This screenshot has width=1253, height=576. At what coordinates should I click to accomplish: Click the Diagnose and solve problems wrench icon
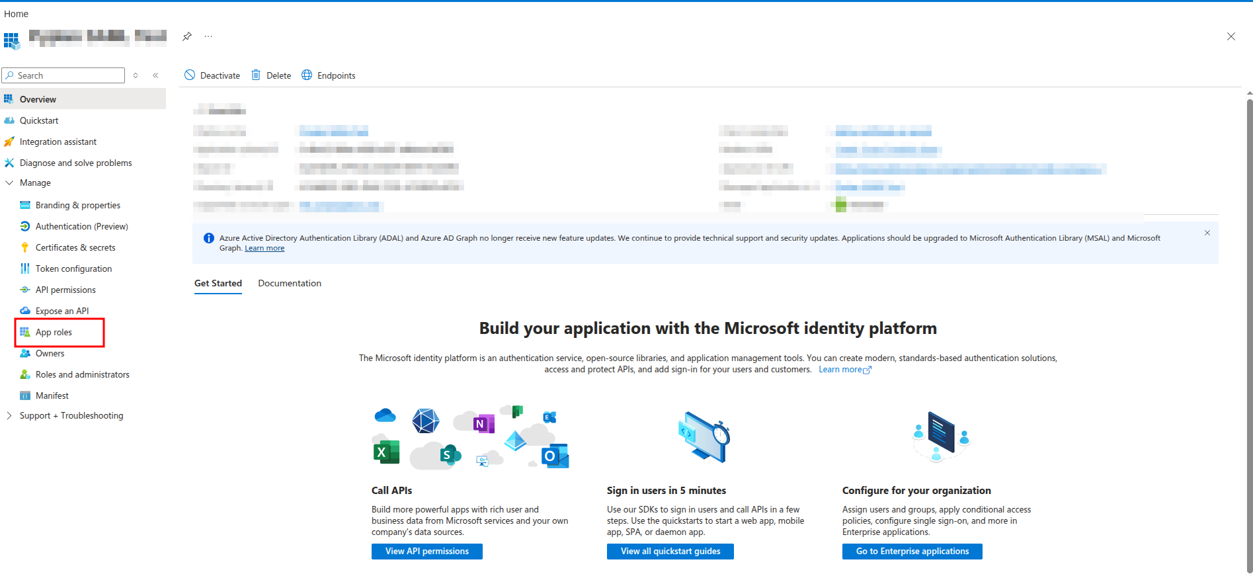click(9, 163)
